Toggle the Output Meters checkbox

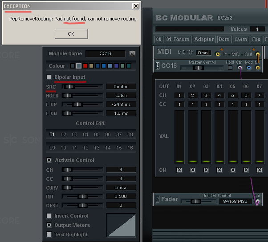[49, 225]
